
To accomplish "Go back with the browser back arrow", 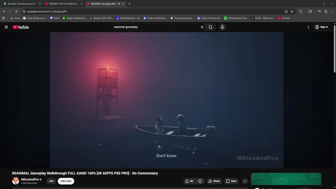I will coord(4,12).
